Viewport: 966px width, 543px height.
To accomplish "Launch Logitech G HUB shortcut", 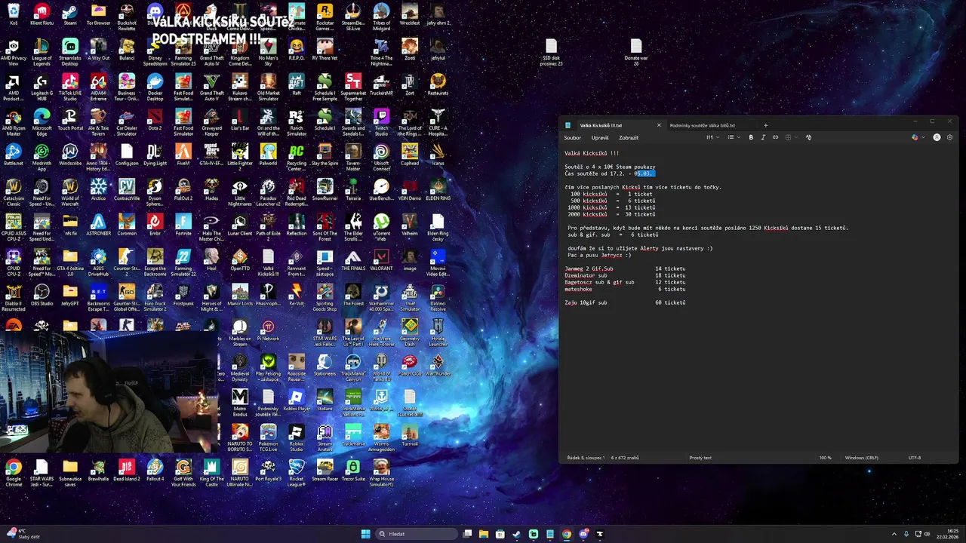I will pos(42,87).
